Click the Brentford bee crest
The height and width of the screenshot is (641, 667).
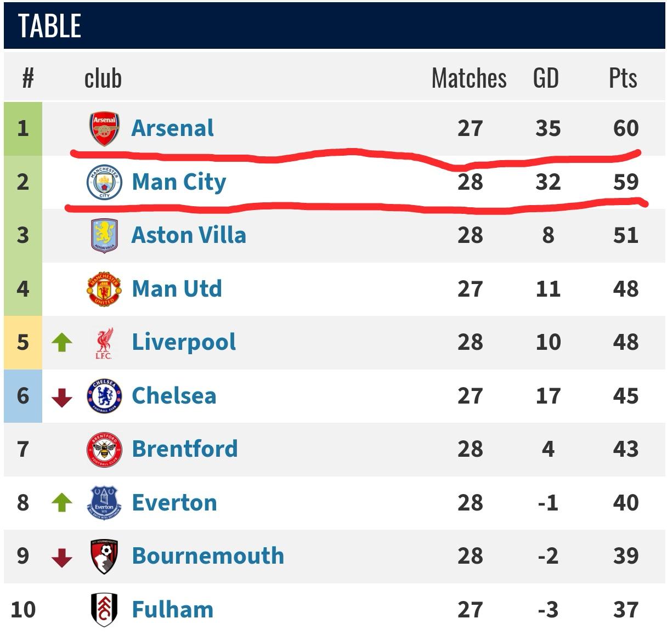tap(104, 450)
